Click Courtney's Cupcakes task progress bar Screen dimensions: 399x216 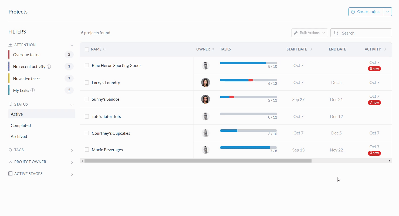[248, 131]
